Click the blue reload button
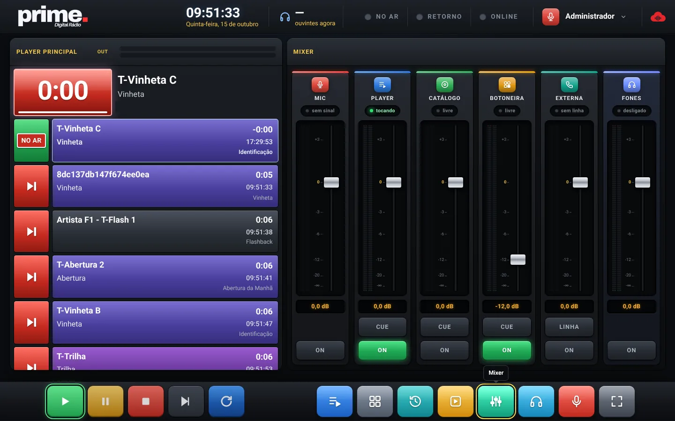This screenshot has height=421, width=675. tap(226, 401)
